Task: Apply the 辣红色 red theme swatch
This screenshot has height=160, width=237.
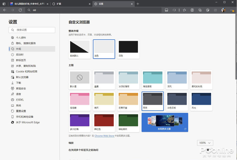Action: 104,122
